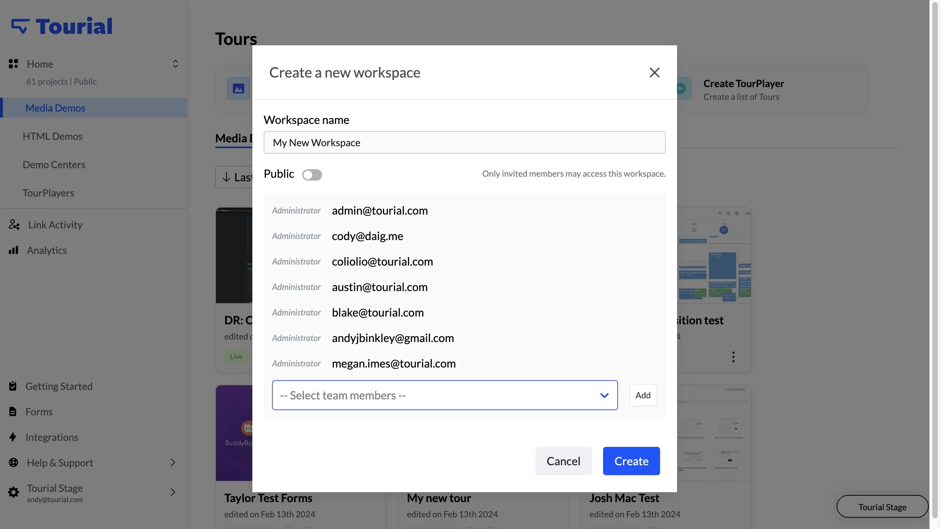Click the Add team member button

(643, 395)
